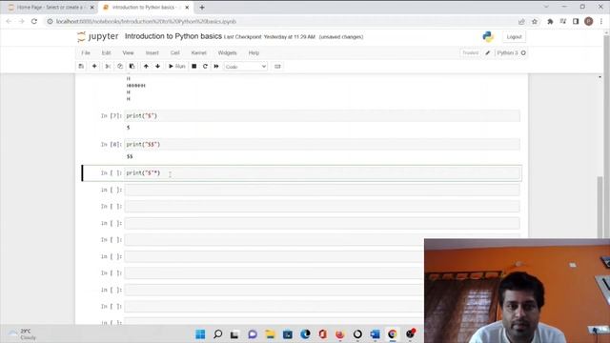Open the Help menu

[x=254, y=53]
